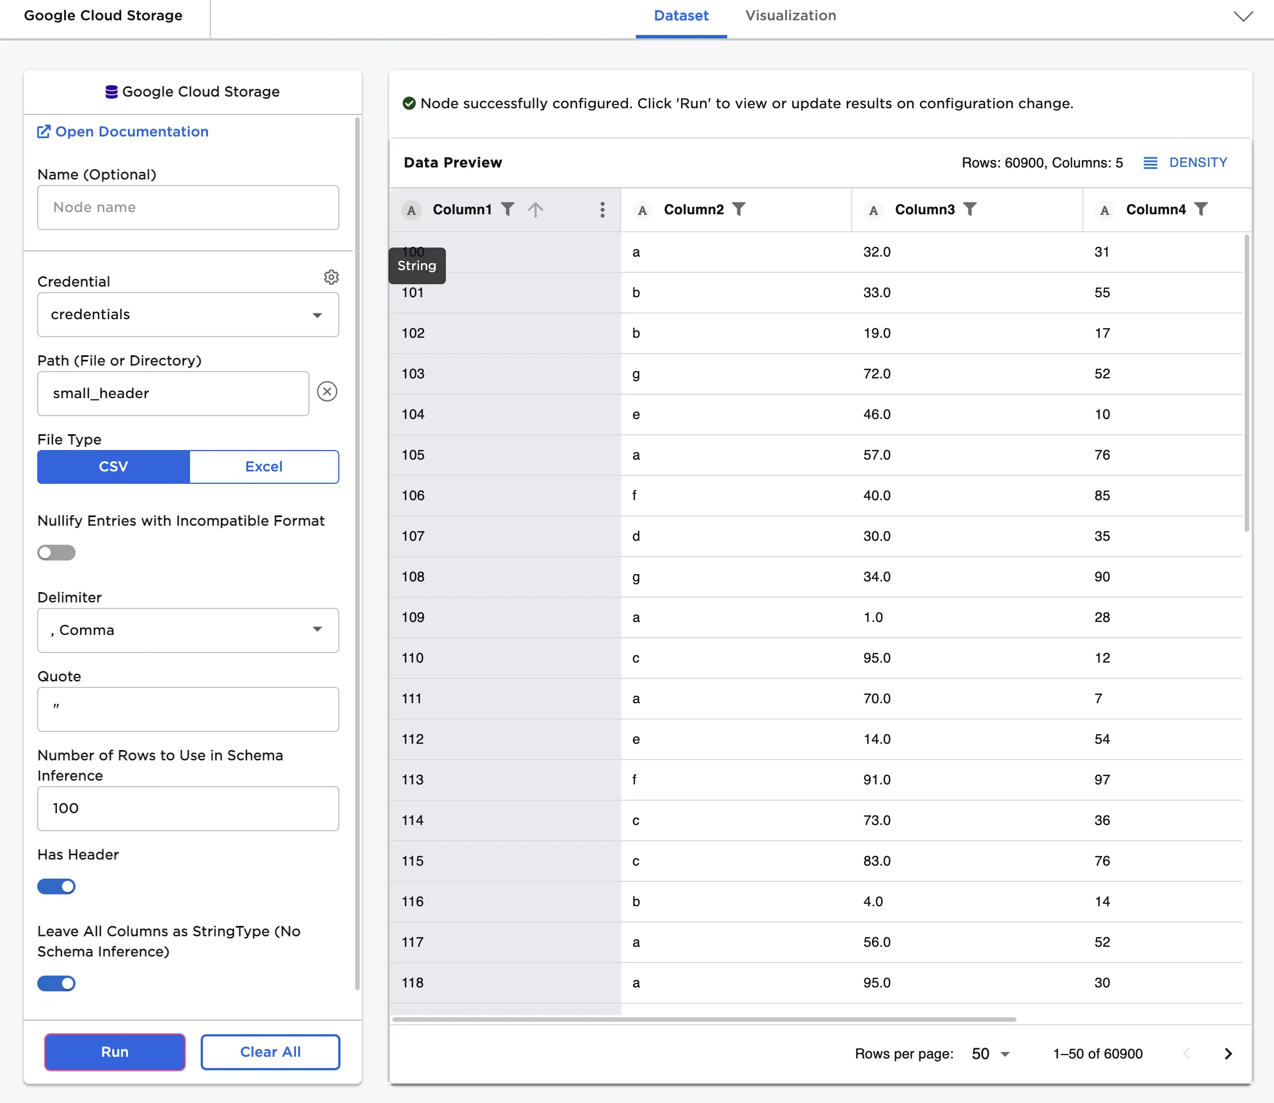This screenshot has width=1274, height=1103.
Task: Go to next page of results
Action: click(1228, 1054)
